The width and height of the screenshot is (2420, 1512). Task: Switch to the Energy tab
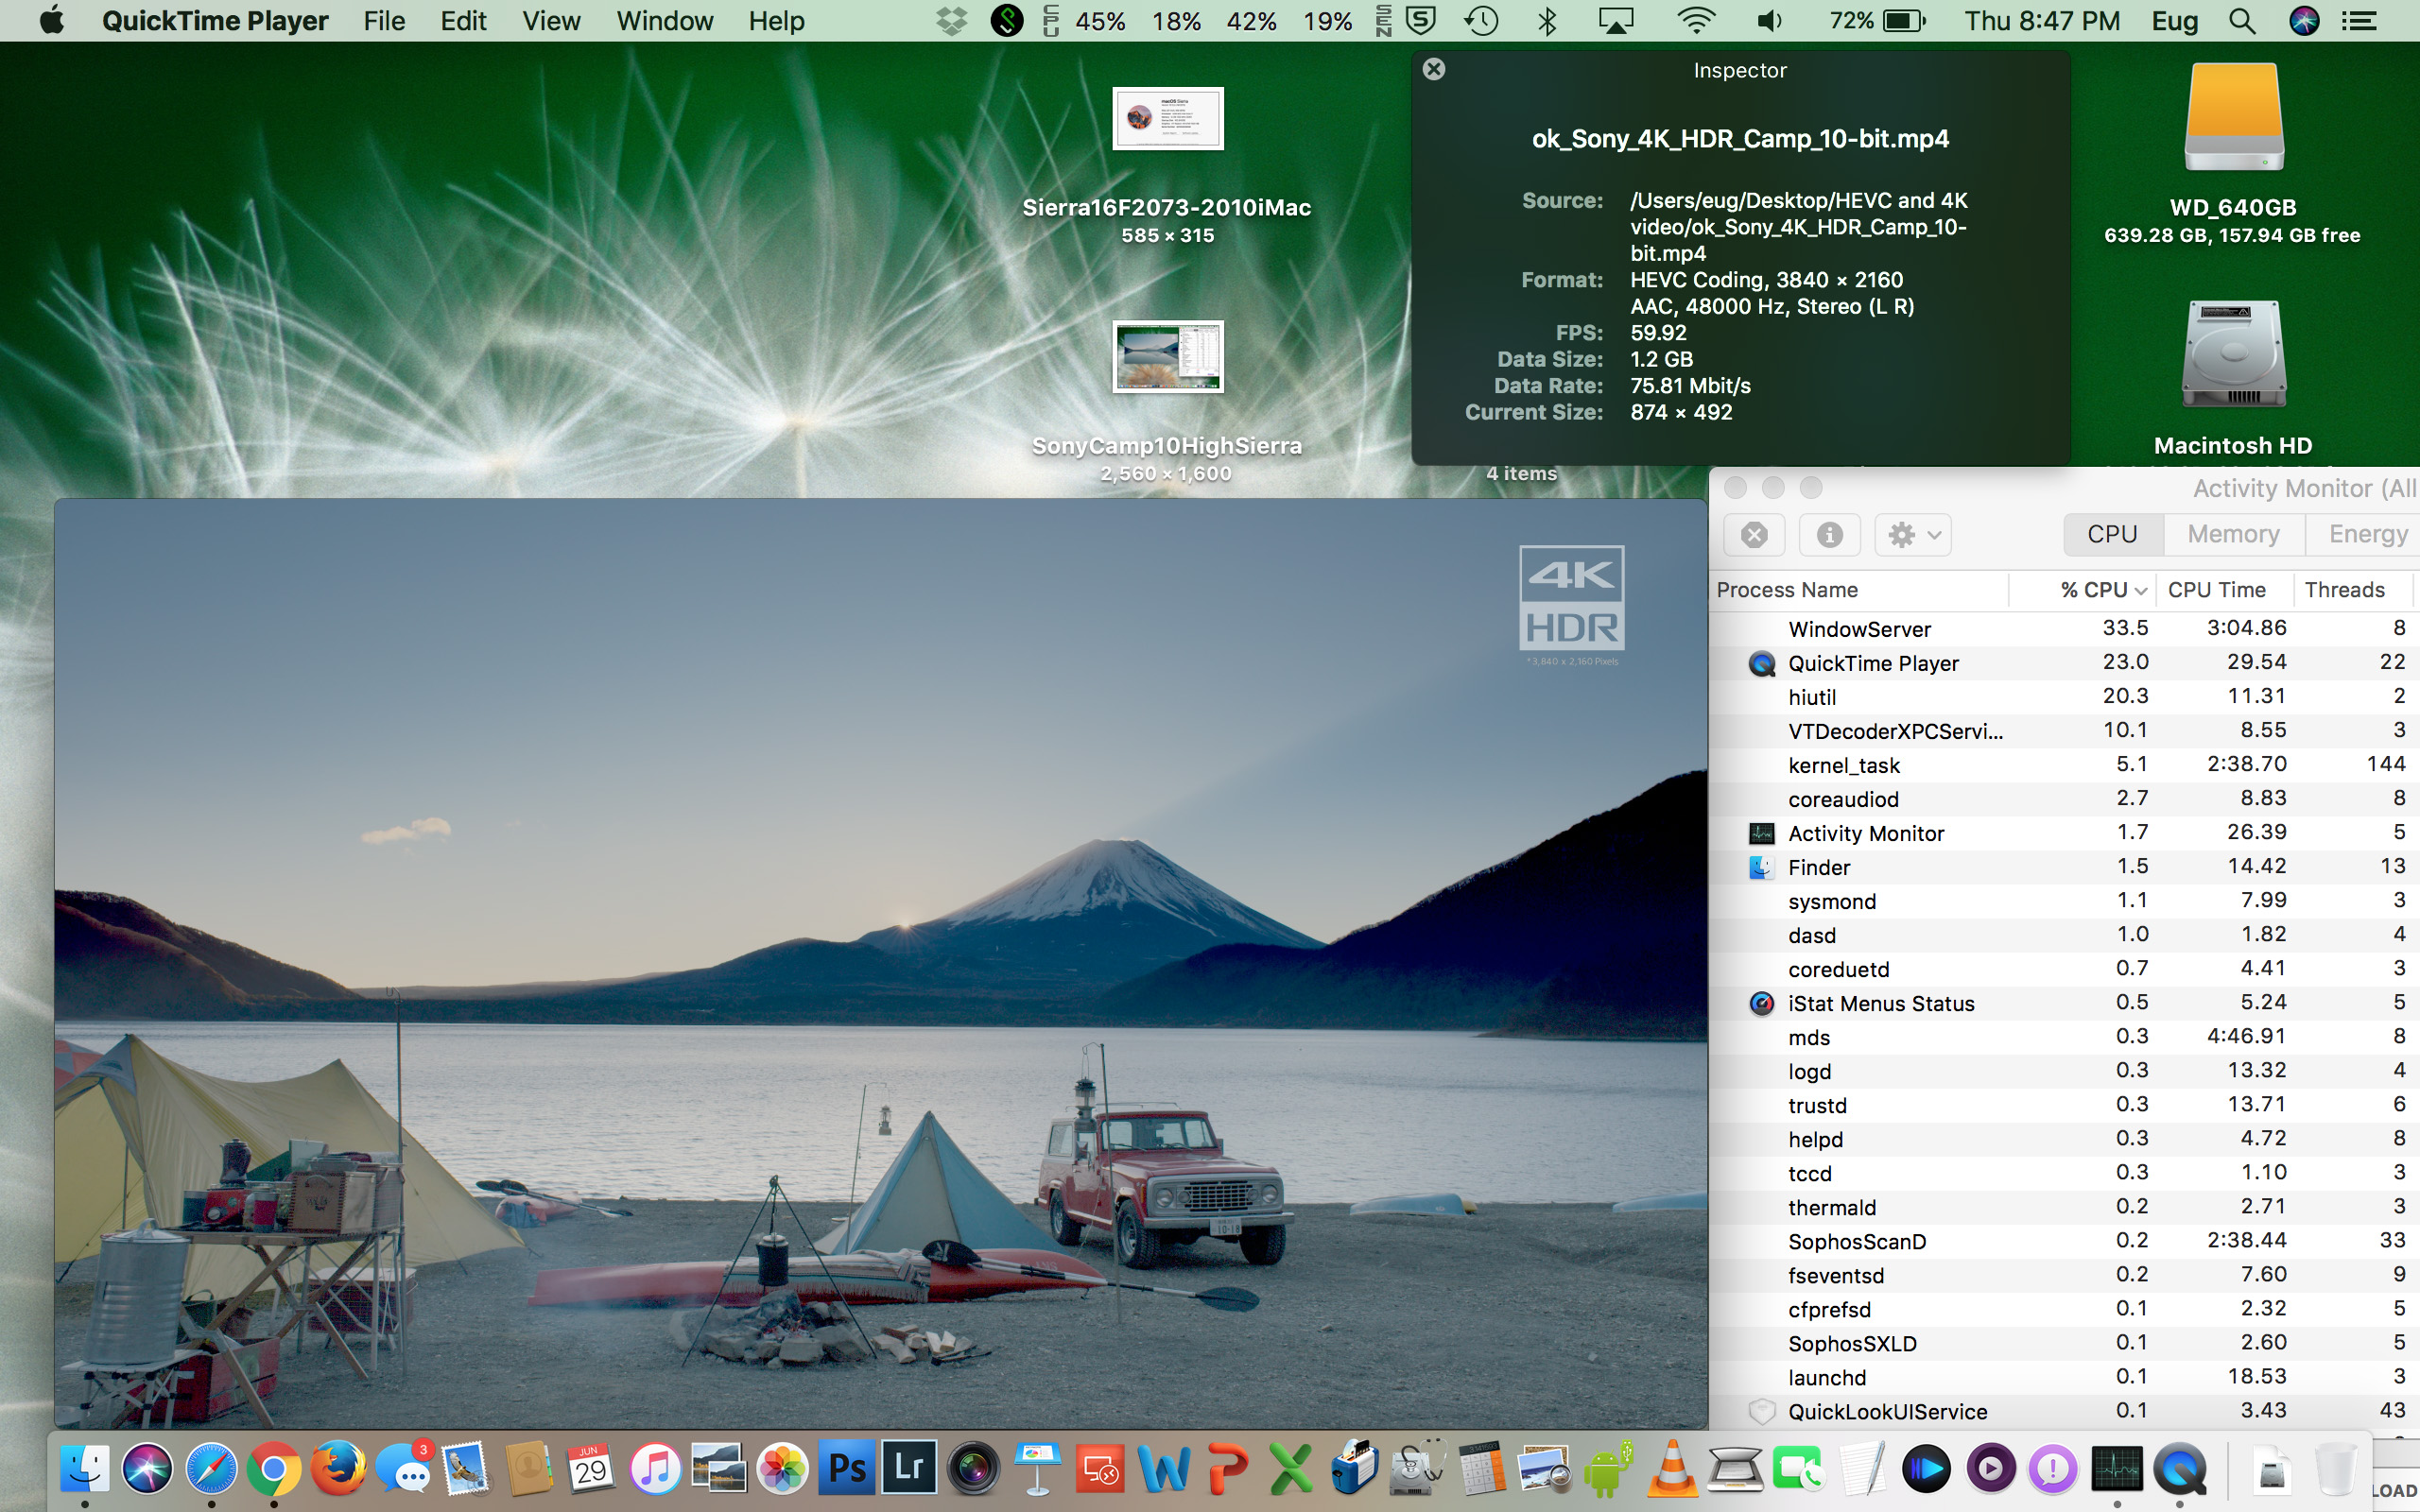[2367, 534]
